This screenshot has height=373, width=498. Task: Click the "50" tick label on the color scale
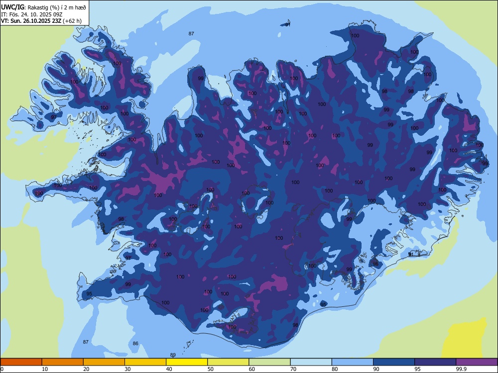[210, 369]
